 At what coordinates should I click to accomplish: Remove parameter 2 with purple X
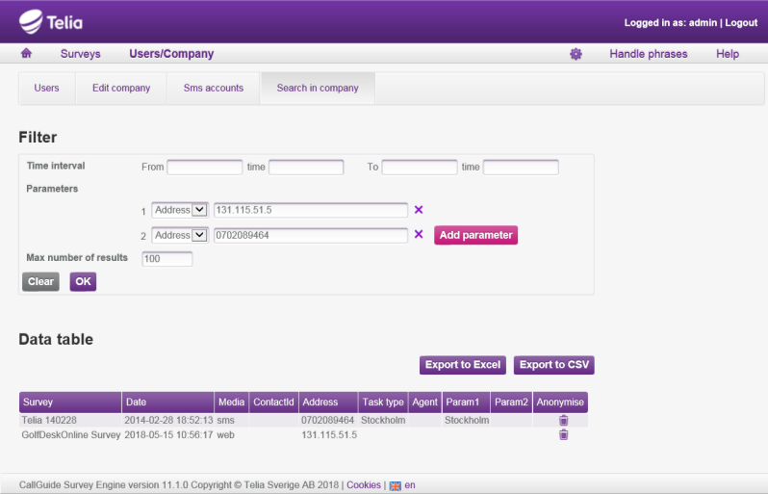pos(419,234)
